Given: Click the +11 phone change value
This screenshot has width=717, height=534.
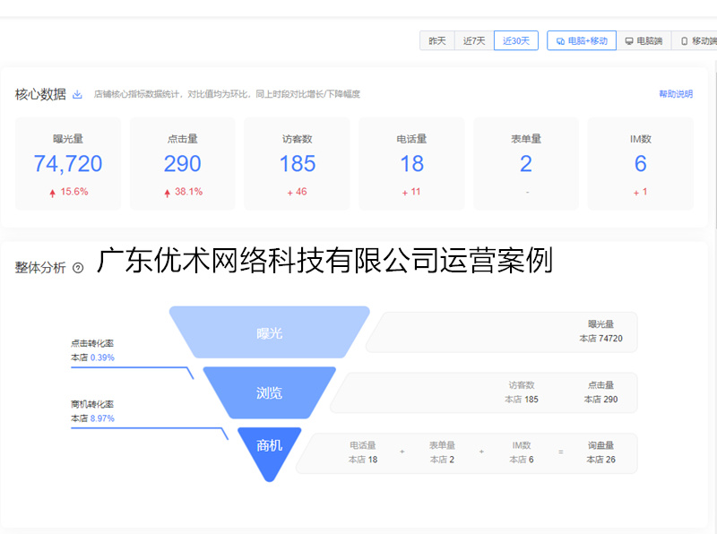Looking at the screenshot, I should [x=411, y=192].
